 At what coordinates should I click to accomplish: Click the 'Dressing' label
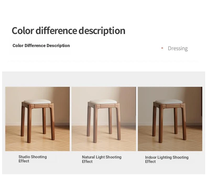tap(178, 48)
